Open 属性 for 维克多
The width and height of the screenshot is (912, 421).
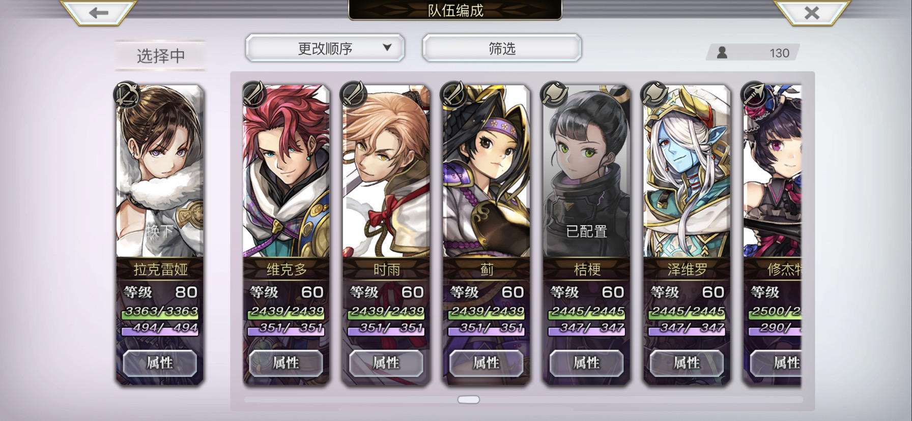286,363
